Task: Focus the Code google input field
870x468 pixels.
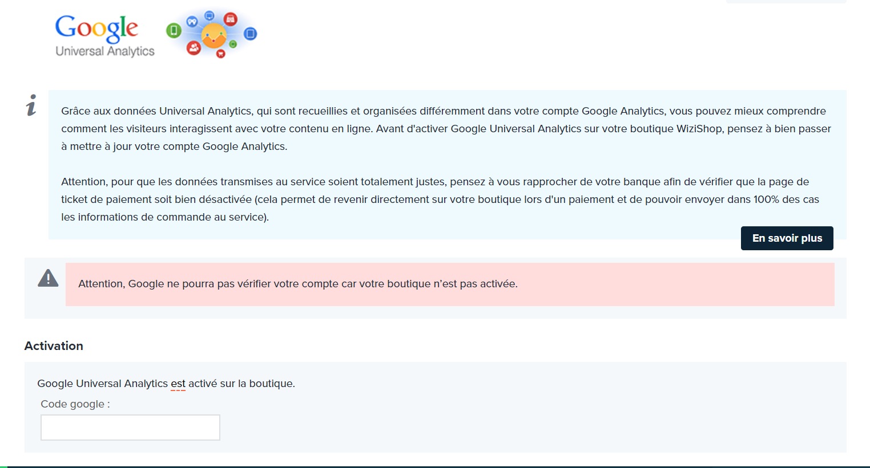Action: coord(130,428)
